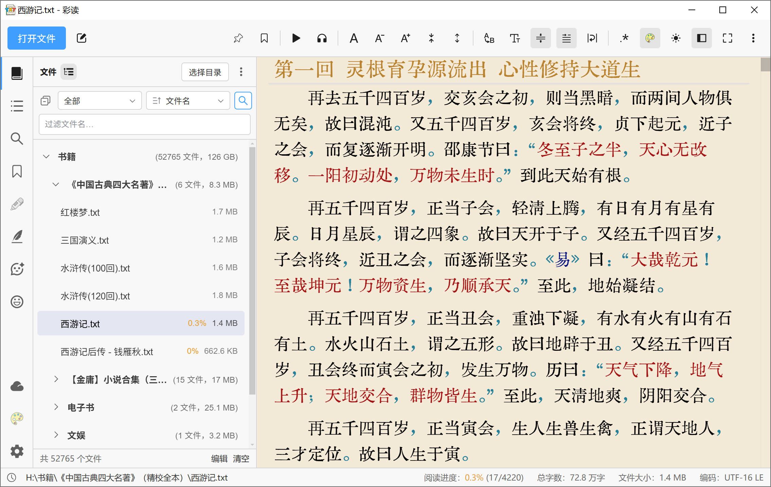This screenshot has height=487, width=771.
Task: Toggle the chapter divider line button
Action: click(541, 38)
